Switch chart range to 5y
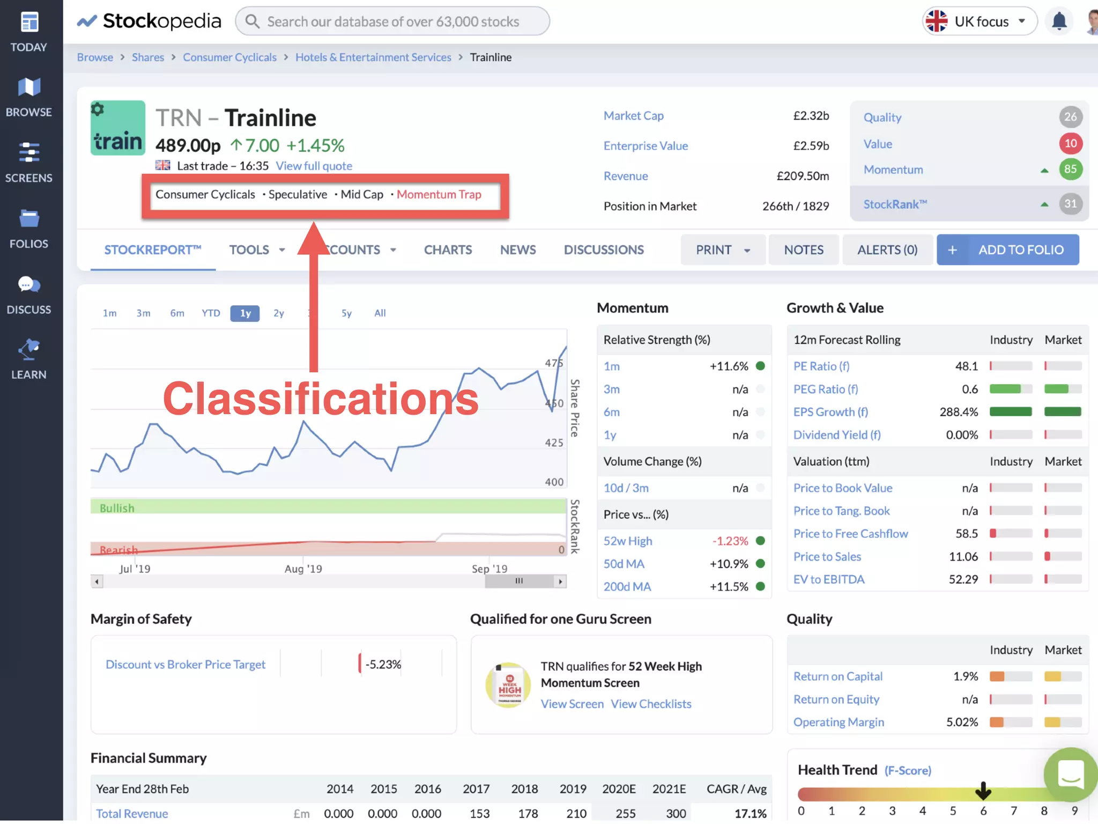The height and width of the screenshot is (824, 1098). pyautogui.click(x=346, y=313)
